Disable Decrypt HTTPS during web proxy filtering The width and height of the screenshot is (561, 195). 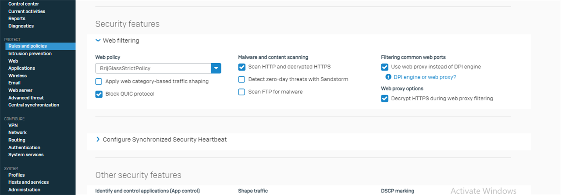(x=384, y=99)
